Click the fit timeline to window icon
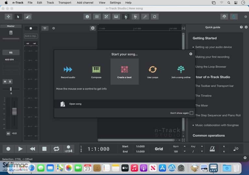Screen dimensions: 249x175 (x=183, y=28)
